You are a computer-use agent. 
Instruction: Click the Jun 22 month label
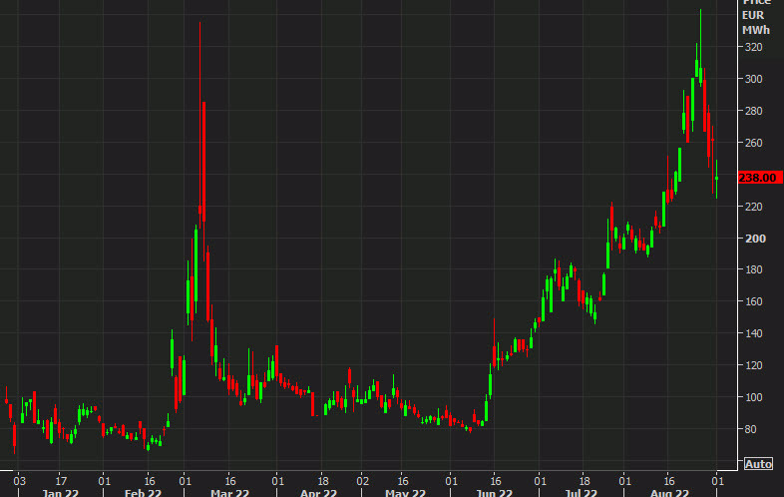coord(494,493)
